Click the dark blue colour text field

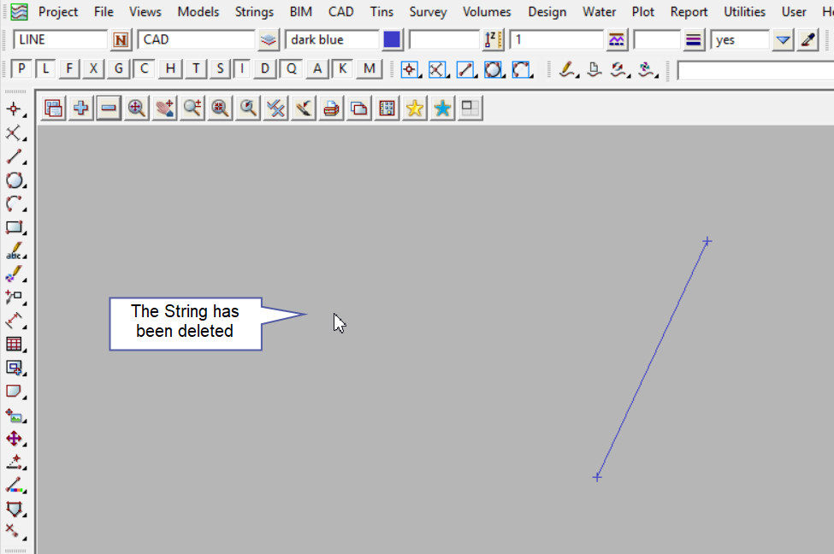click(x=333, y=40)
